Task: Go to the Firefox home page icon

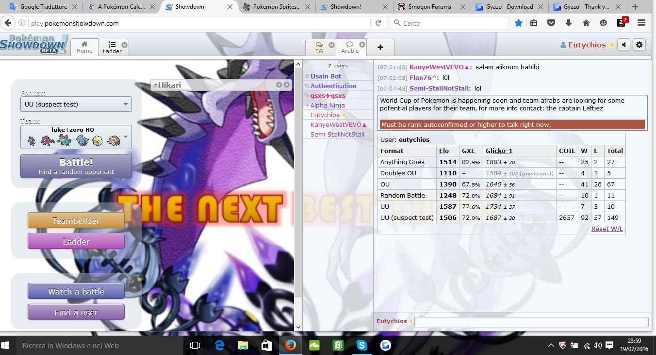Action: (x=586, y=23)
